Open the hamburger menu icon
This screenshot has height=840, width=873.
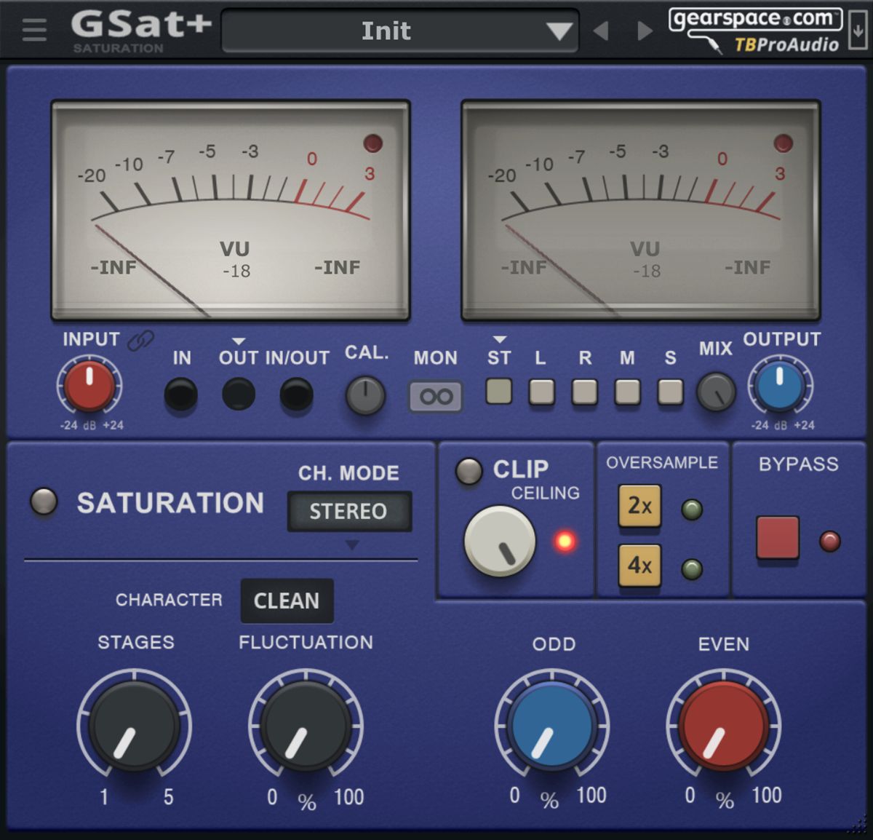34,29
